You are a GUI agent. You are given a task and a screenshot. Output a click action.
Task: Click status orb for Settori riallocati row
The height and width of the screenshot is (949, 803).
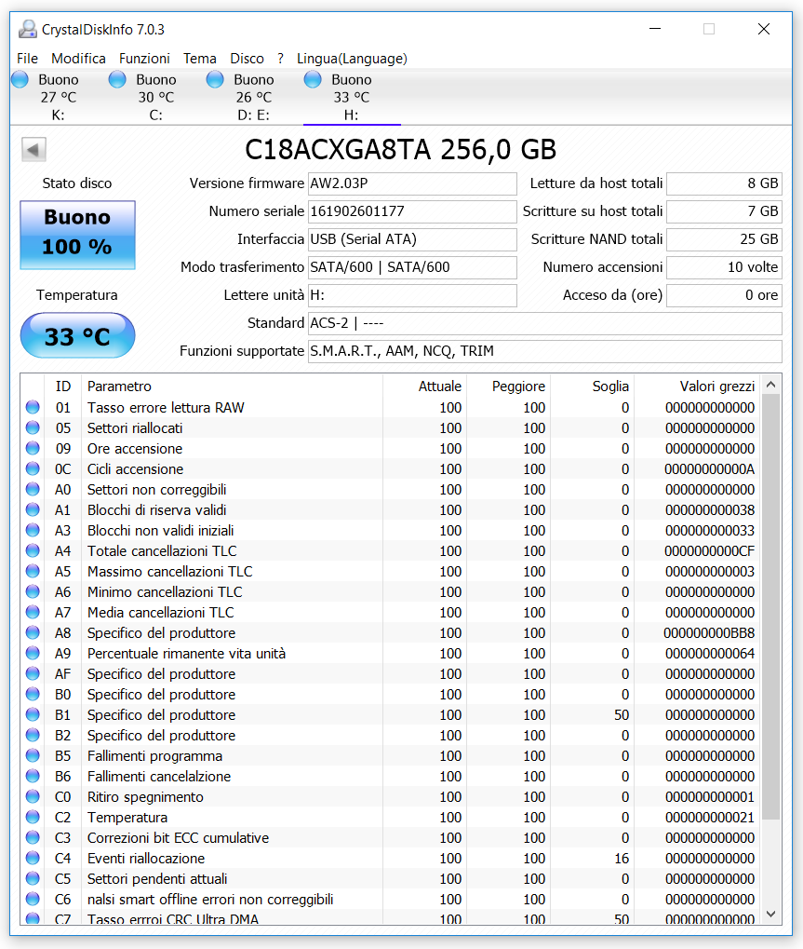coord(33,427)
